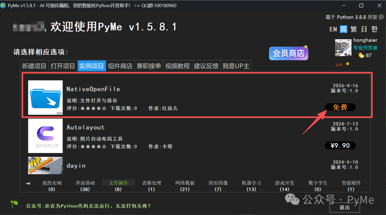Click the dayin VIP thumbnail
The image size is (386, 215).
tap(45, 165)
